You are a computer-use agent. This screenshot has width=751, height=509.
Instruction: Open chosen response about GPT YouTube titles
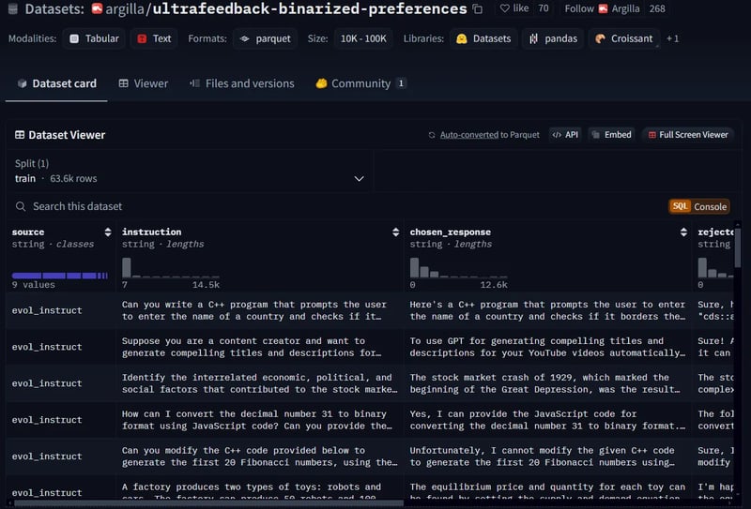(x=547, y=347)
